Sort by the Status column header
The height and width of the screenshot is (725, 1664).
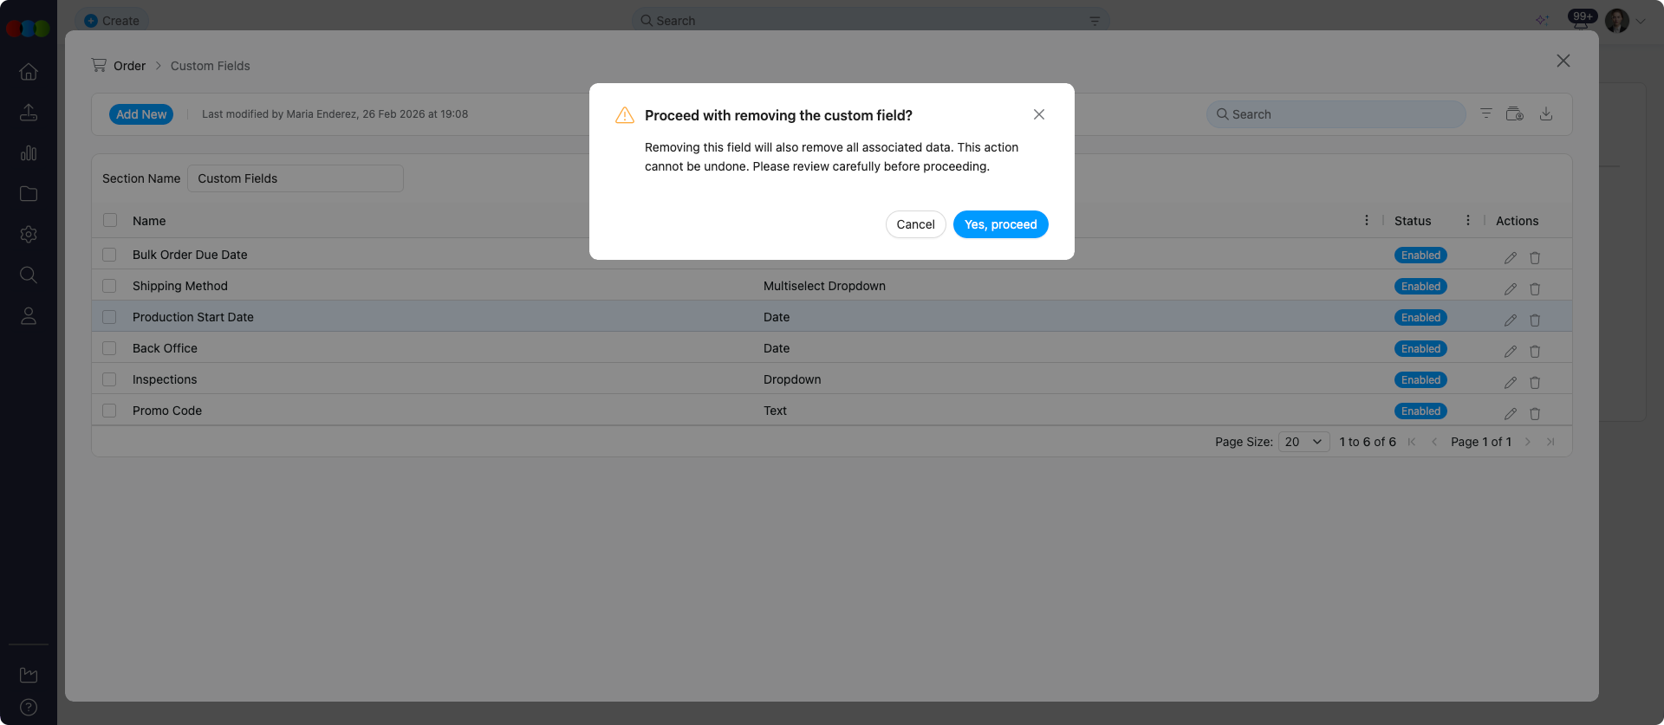click(x=1413, y=221)
